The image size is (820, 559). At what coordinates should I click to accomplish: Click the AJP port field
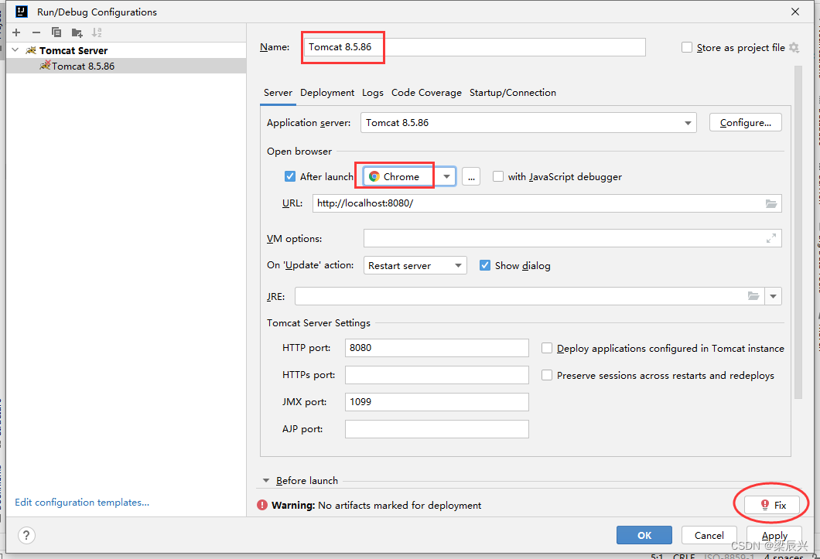click(436, 429)
